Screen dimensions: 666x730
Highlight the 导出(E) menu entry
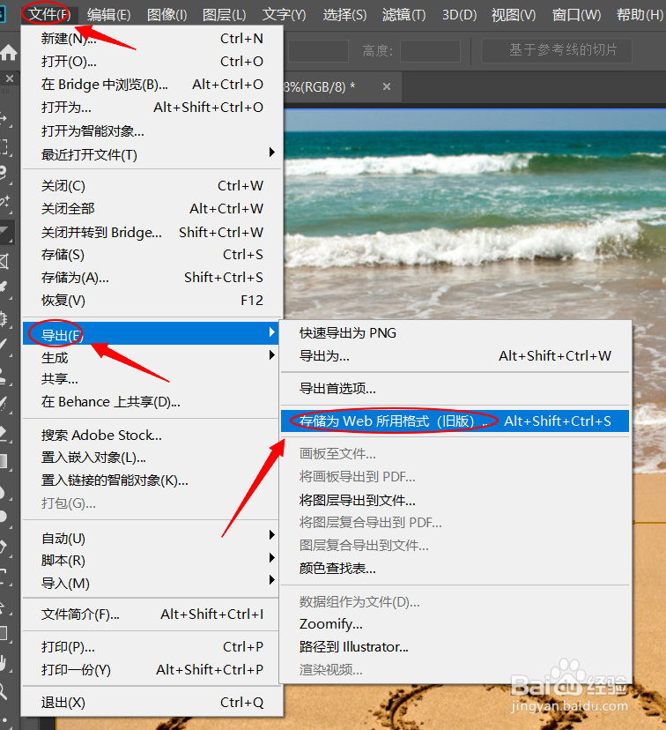pyautogui.click(x=151, y=334)
